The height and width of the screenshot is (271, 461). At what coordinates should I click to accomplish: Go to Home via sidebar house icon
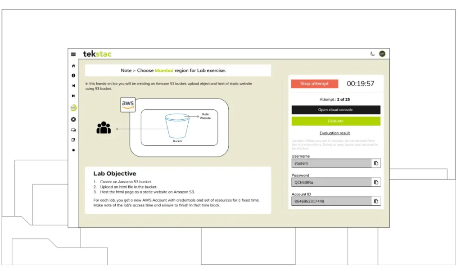pos(73,66)
